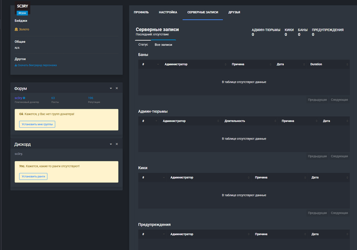Sort Админ-тюрьмы table by Причина column

[x=299, y=121]
